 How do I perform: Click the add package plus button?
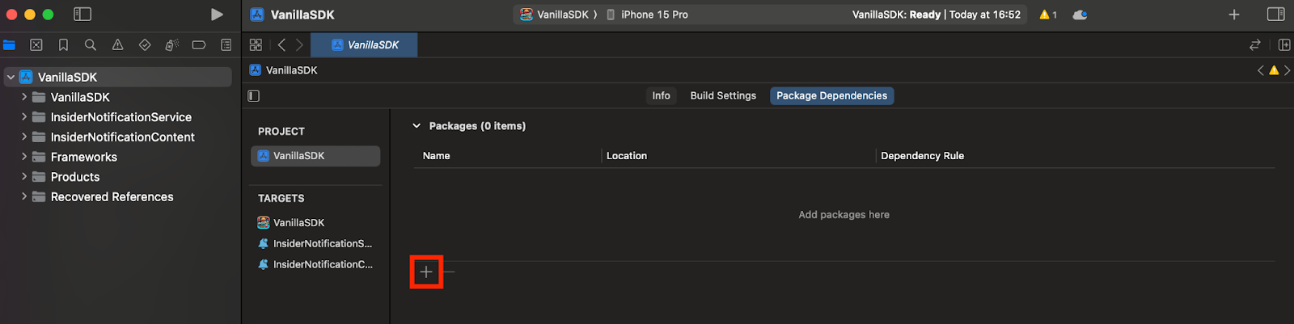[x=426, y=272]
